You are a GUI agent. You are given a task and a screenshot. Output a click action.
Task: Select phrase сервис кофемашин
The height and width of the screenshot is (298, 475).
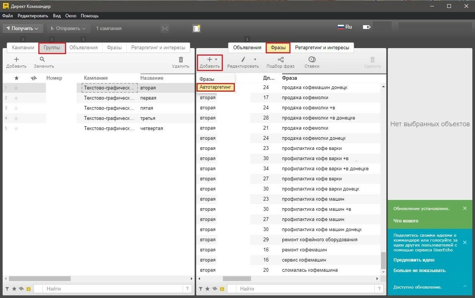304,260
